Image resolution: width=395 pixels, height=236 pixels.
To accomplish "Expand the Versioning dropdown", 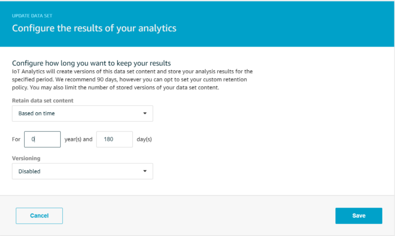I will click(82, 171).
